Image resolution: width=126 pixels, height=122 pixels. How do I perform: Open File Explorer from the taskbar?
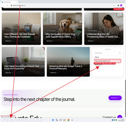click(x=65, y=120)
